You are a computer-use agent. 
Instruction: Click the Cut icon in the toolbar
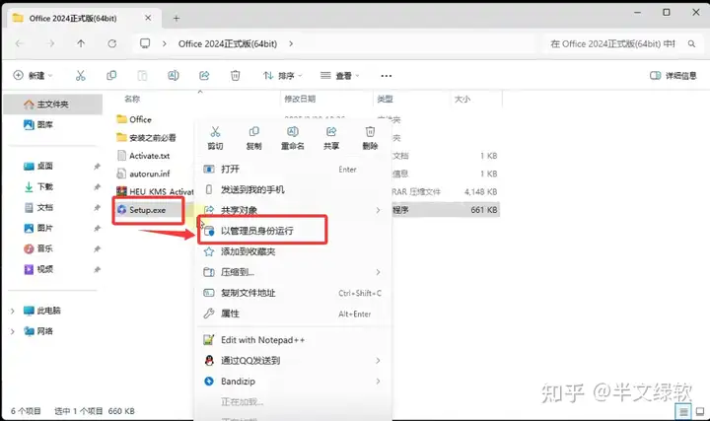81,76
